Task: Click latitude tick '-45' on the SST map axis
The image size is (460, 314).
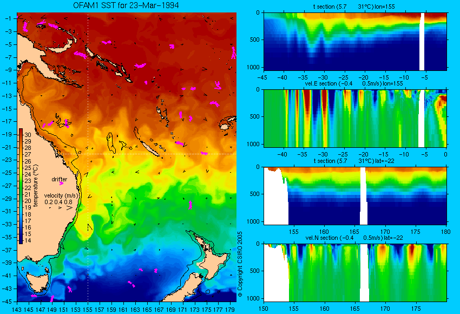Action: pyautogui.click(x=6, y=302)
